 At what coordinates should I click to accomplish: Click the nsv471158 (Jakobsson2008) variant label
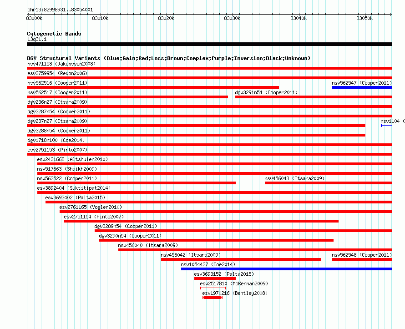pos(61,64)
